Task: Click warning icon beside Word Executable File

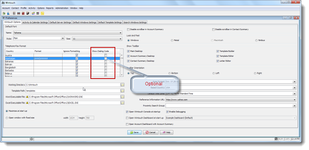Action: pyautogui.click(x=27, y=97)
